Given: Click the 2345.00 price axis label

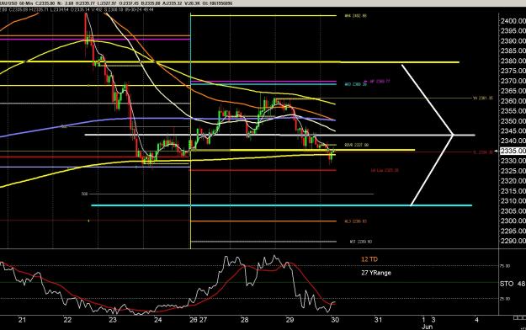Looking at the screenshot, I should [513, 131].
